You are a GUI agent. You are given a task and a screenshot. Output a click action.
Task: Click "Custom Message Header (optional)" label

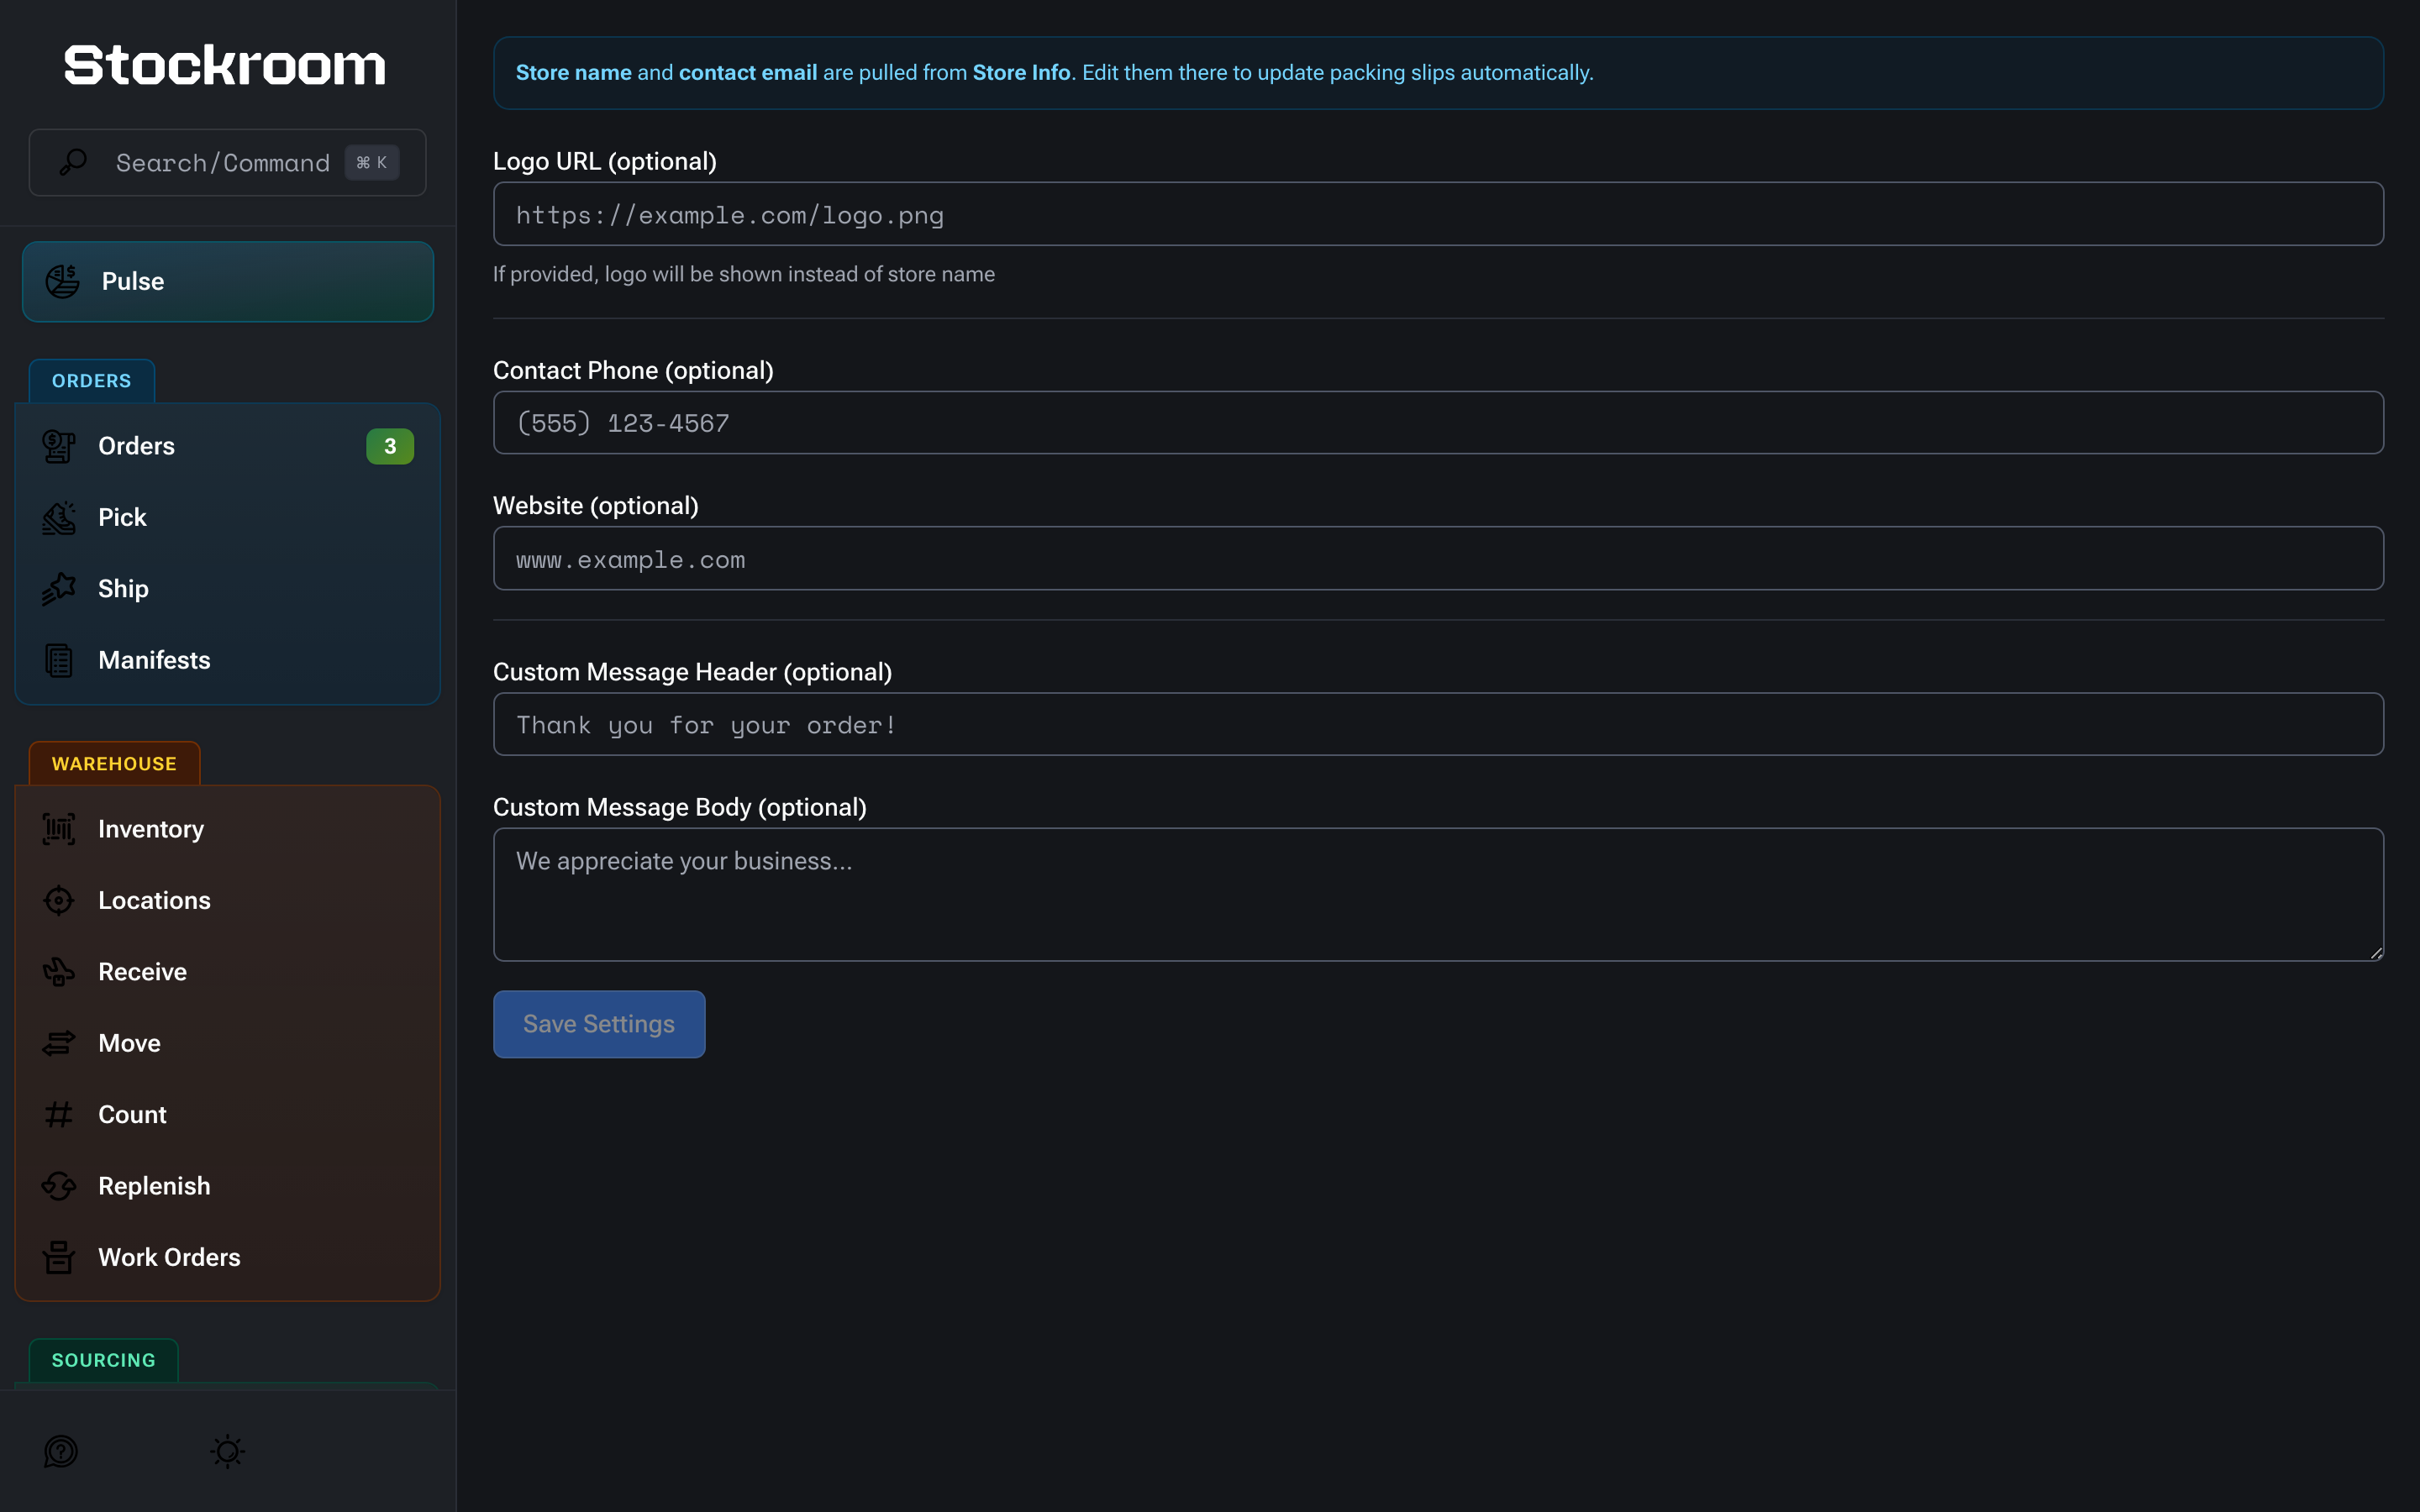[x=692, y=672]
